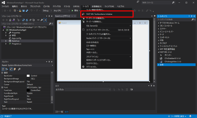Click the ソース管理に追加 status bar button
Image resolution: width=197 pixels, height=118 pixels.
point(177,116)
